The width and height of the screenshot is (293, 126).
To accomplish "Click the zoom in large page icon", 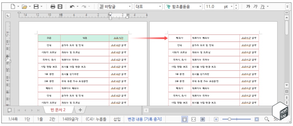I will [257, 119].
